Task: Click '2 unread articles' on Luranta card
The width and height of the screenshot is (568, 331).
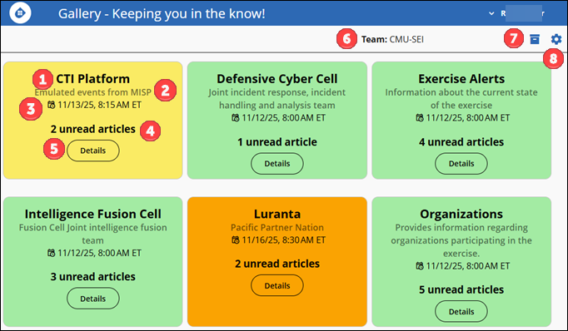Action: click(277, 264)
